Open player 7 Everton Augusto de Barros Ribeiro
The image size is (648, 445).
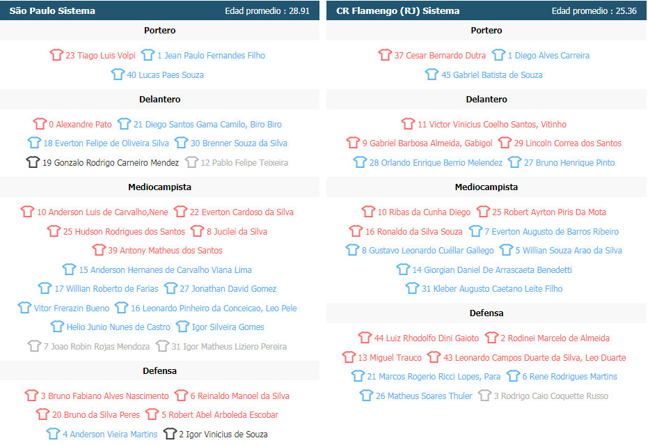pyautogui.click(x=552, y=232)
